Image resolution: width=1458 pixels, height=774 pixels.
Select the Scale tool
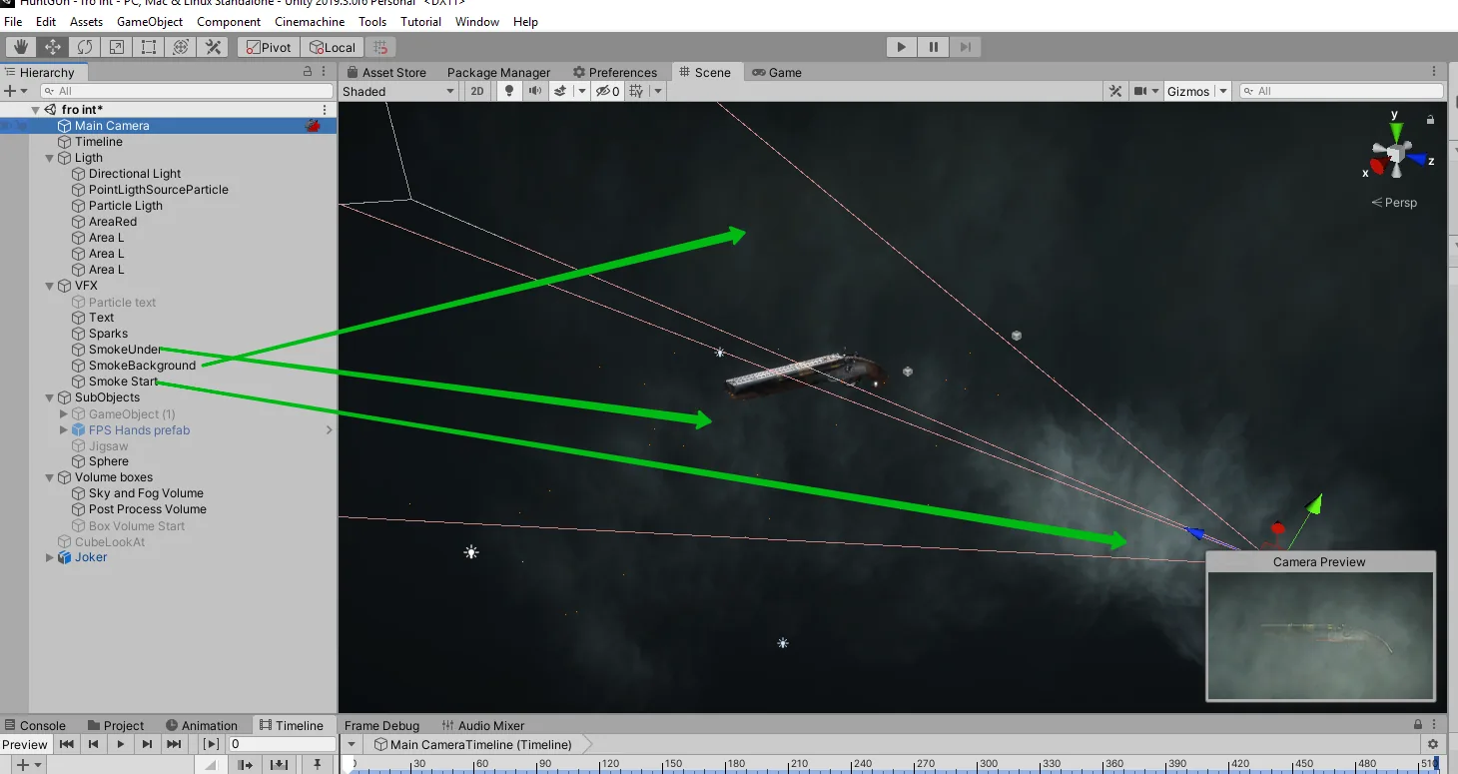117,47
